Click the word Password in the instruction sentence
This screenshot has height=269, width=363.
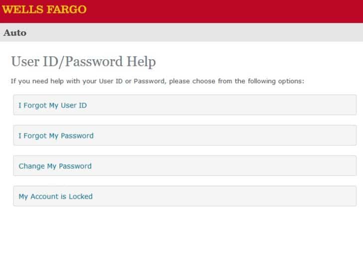pyautogui.click(x=149, y=81)
